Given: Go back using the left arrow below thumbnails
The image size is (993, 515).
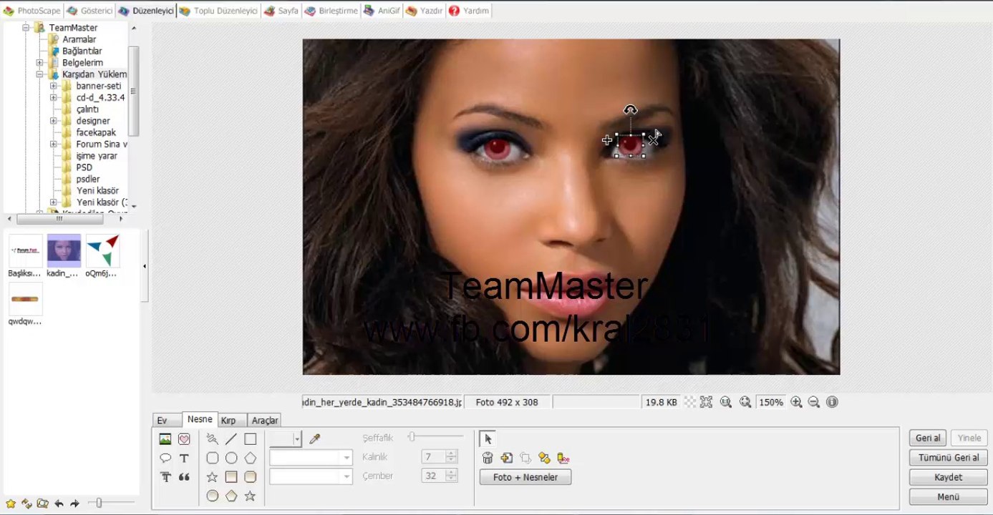Looking at the screenshot, I should [x=59, y=504].
